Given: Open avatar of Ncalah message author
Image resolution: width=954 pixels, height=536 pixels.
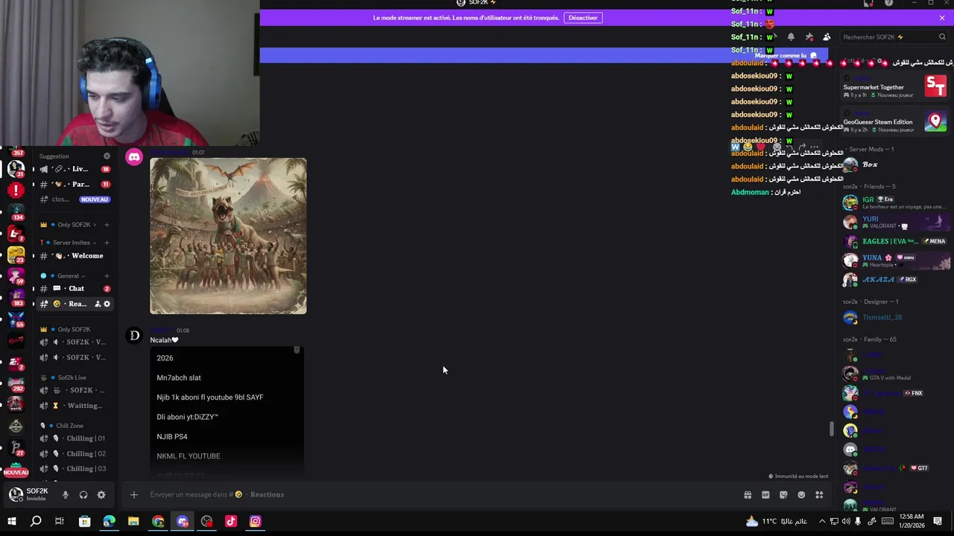Looking at the screenshot, I should [134, 336].
